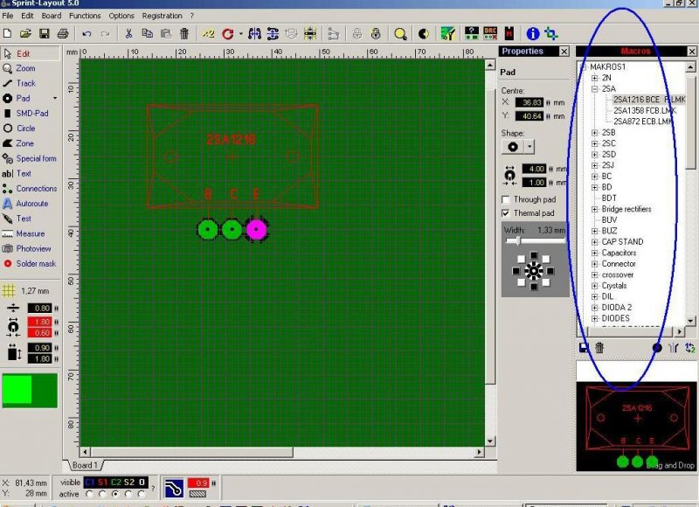Undo the last action

(x=87, y=33)
